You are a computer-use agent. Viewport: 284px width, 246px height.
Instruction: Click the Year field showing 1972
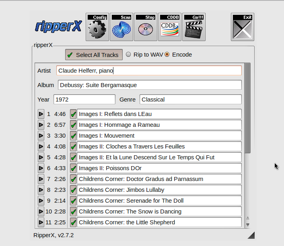coord(84,100)
